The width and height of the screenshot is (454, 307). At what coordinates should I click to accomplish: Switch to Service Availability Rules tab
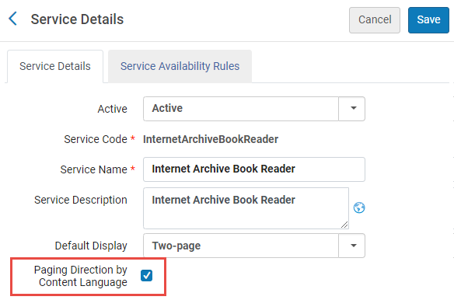coord(180,66)
